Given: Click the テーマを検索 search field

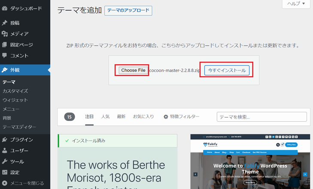Looking at the screenshot, I should (x=262, y=117).
